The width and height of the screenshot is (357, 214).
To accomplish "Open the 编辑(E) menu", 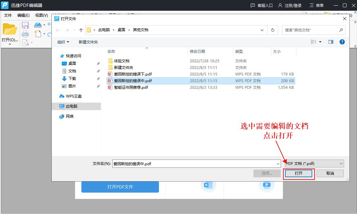I will click(x=23, y=15).
